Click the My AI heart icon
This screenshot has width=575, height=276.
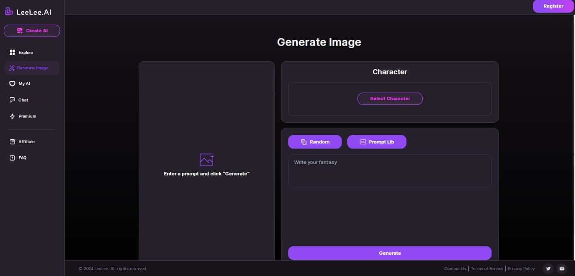[12, 84]
